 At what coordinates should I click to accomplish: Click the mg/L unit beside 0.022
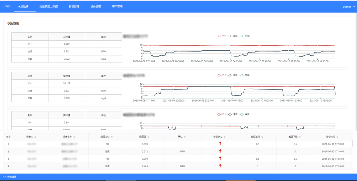(x=103, y=59)
